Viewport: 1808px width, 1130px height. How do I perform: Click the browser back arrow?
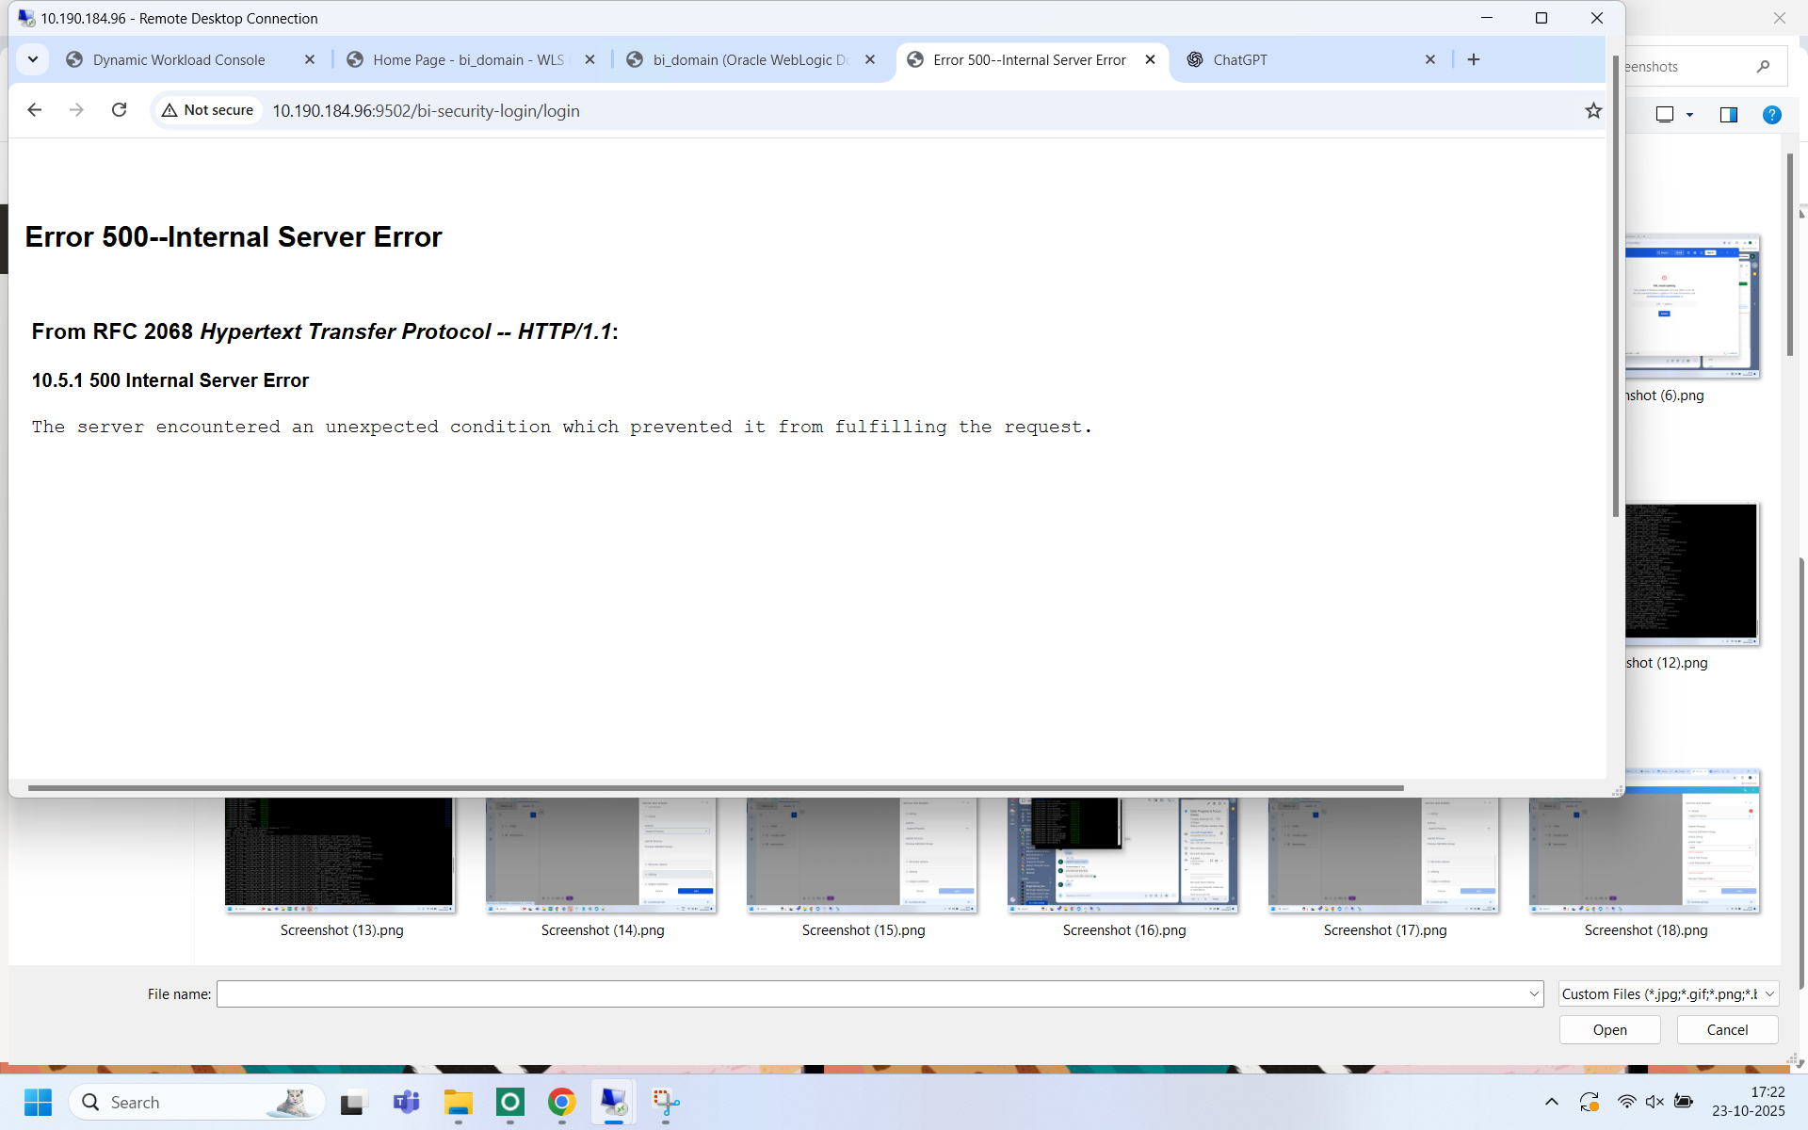(35, 110)
